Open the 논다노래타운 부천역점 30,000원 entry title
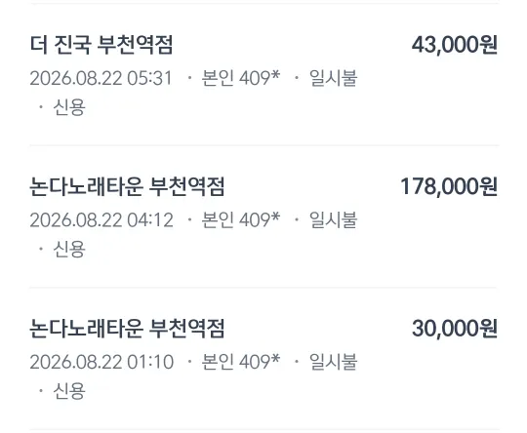 click(x=127, y=329)
